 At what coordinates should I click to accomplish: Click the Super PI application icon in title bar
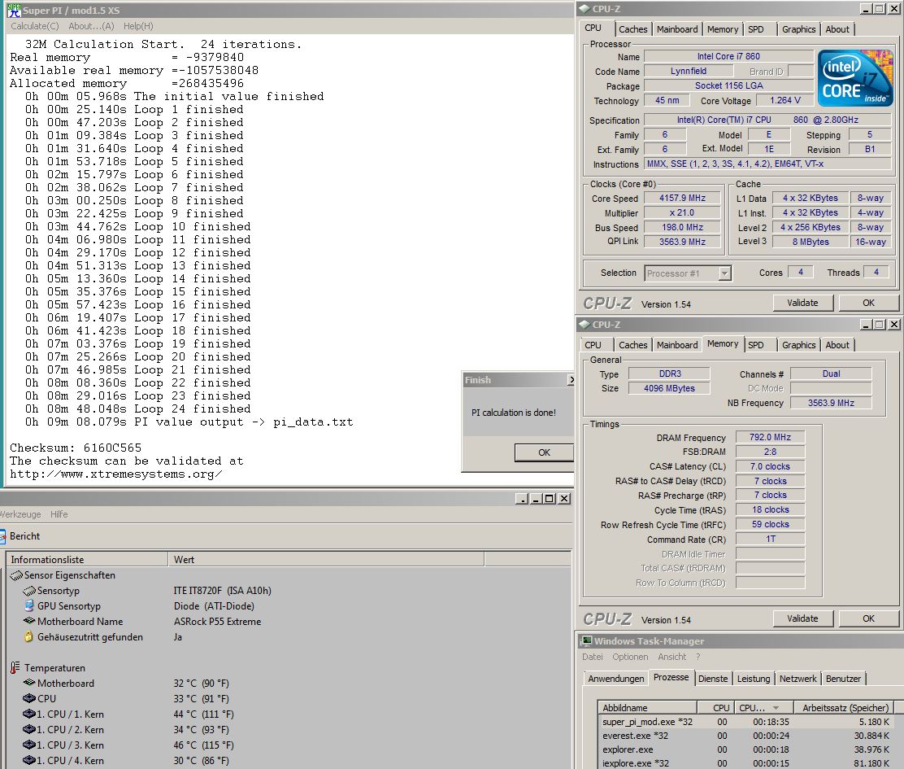(14, 10)
